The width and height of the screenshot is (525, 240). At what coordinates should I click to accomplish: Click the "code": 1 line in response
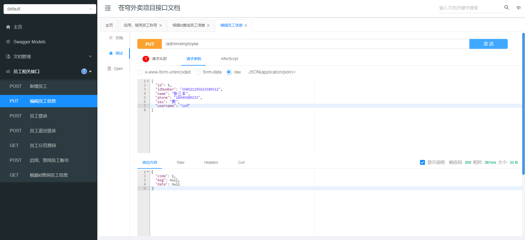coord(165,176)
